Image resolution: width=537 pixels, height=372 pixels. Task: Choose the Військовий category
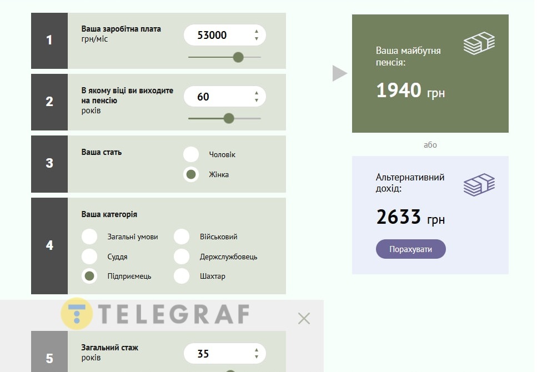click(182, 237)
